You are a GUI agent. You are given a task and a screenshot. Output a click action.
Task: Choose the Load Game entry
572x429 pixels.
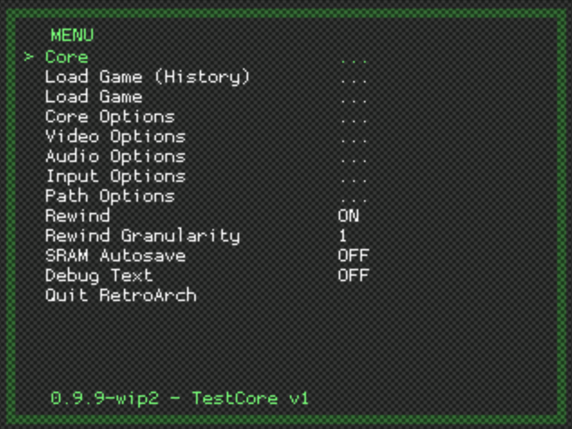[93, 97]
